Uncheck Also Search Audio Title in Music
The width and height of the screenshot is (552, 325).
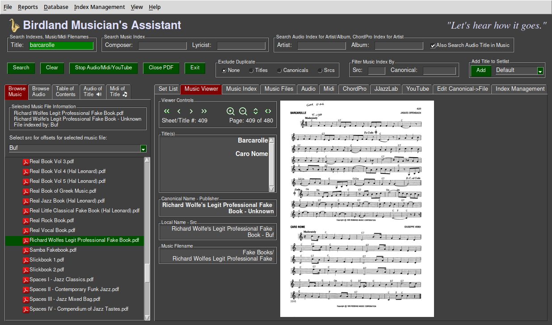click(x=432, y=45)
